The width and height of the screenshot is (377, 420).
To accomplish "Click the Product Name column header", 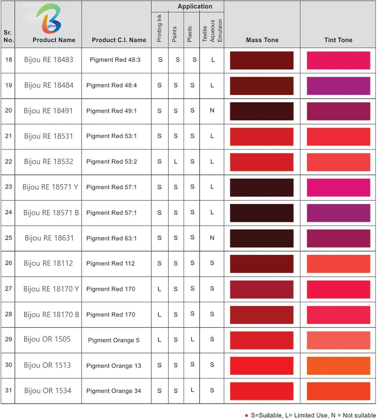I will 54,40.
